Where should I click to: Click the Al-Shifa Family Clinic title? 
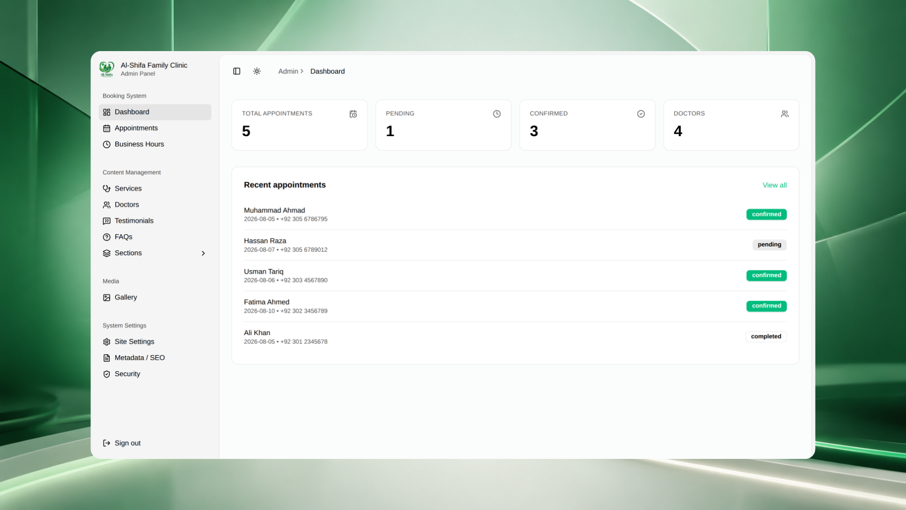tap(154, 65)
